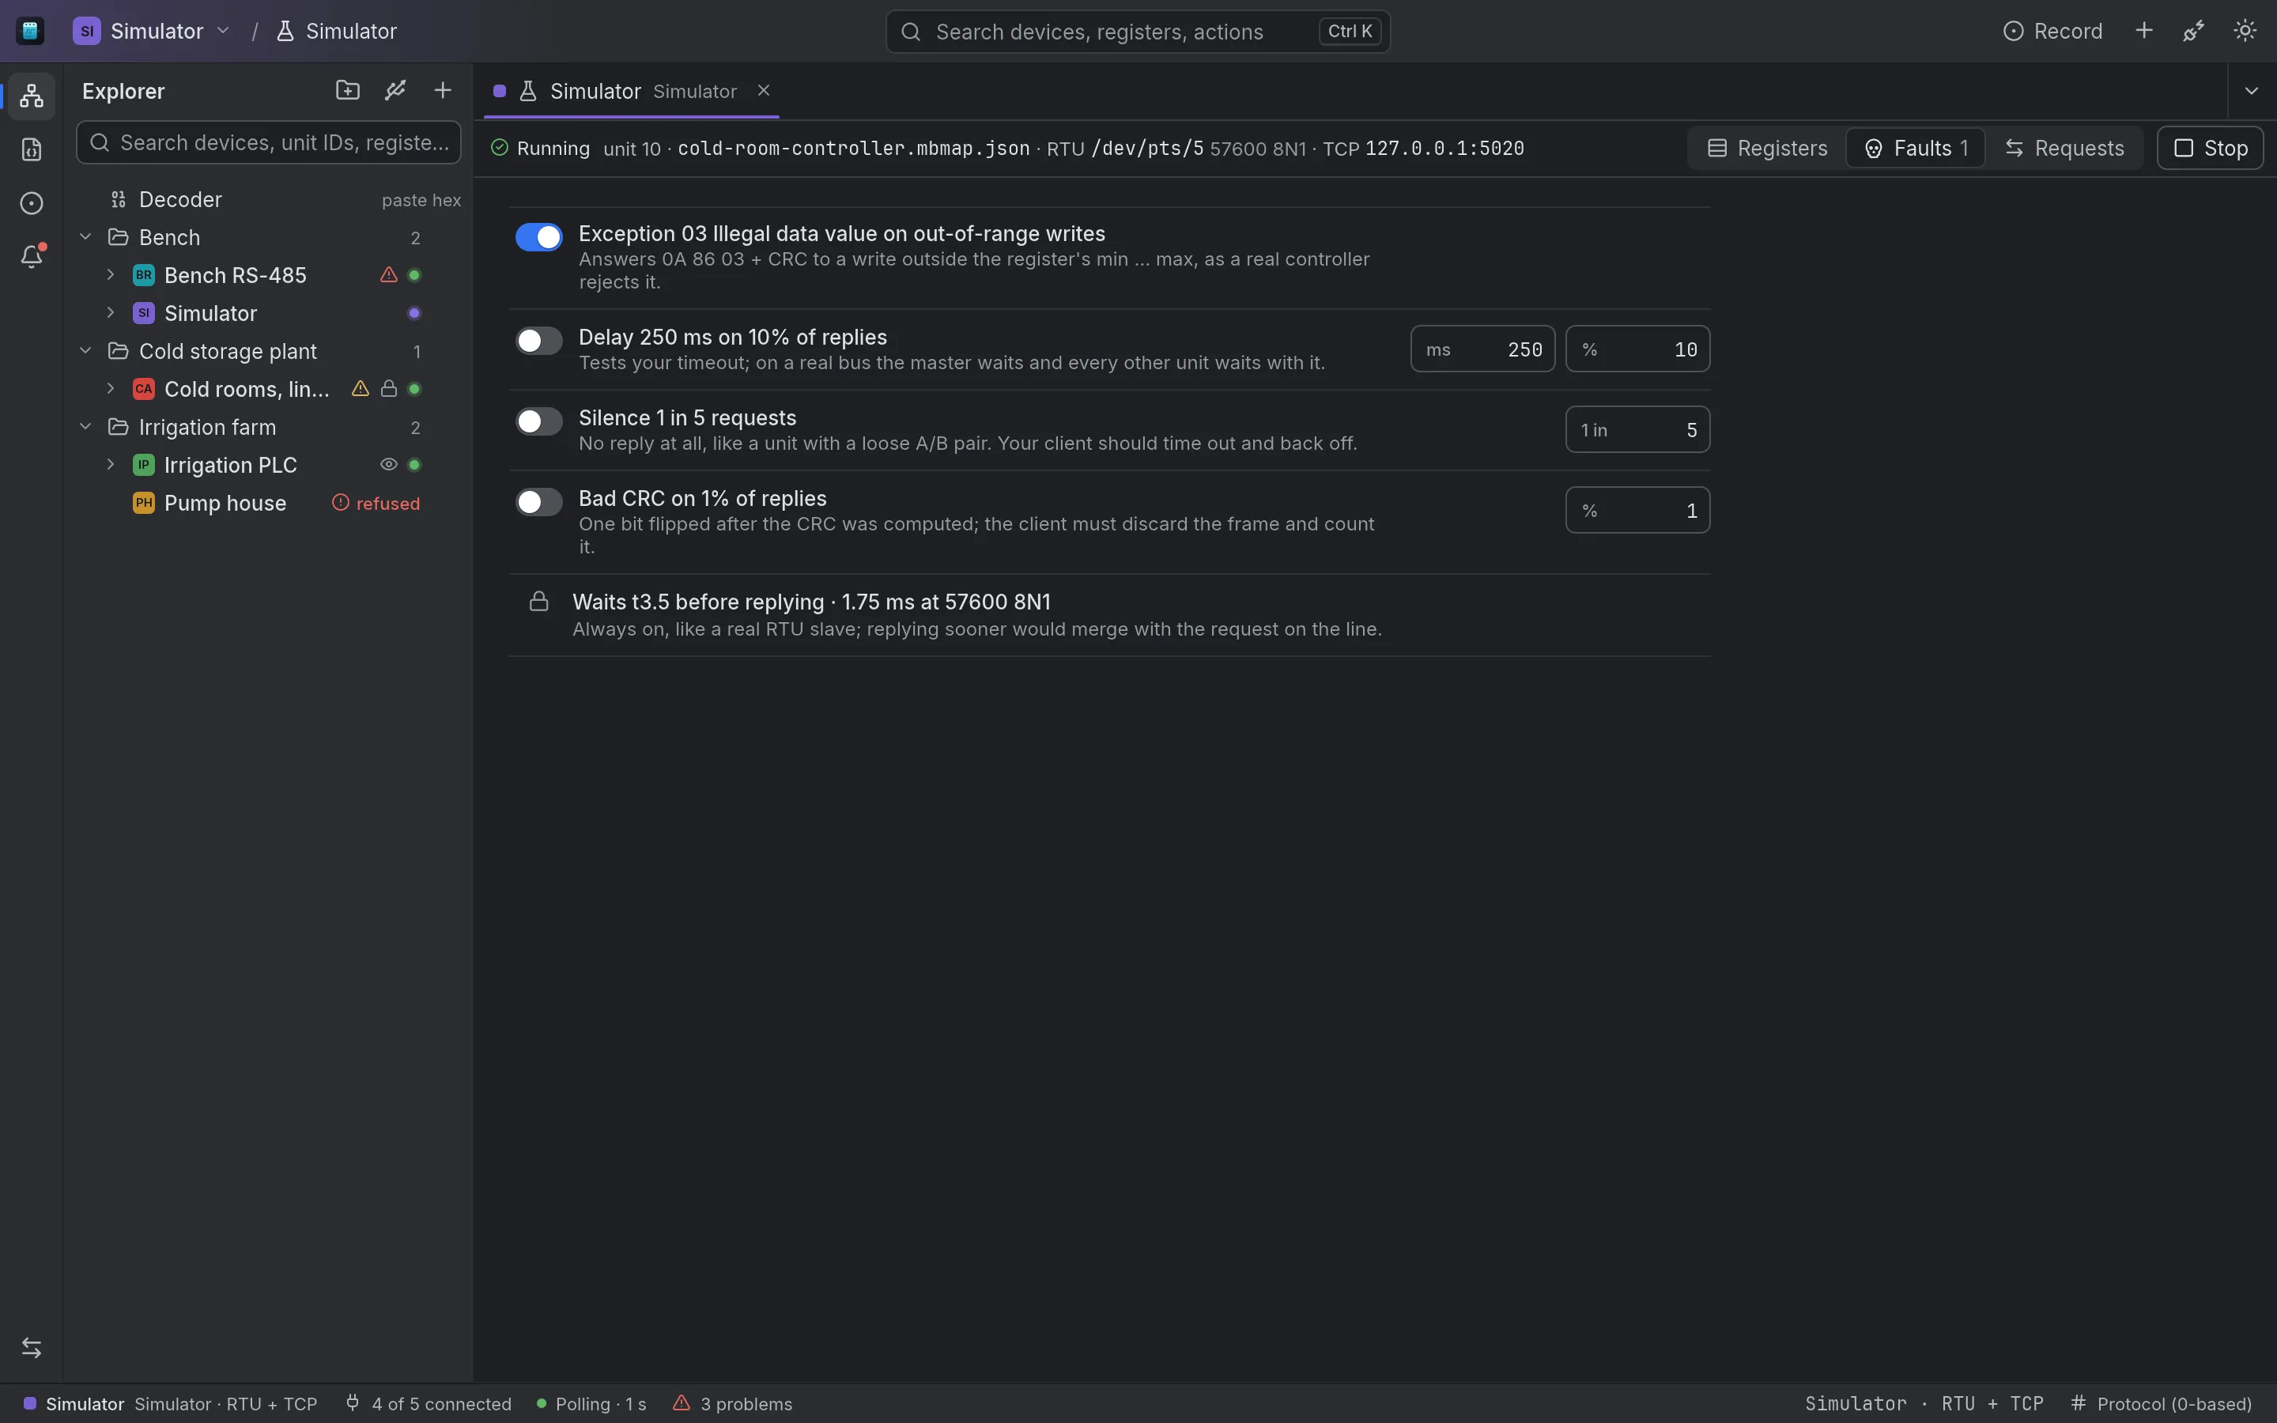This screenshot has width=2277, height=1423.
Task: Open the tab list chevron at far right
Action: 2252,91
